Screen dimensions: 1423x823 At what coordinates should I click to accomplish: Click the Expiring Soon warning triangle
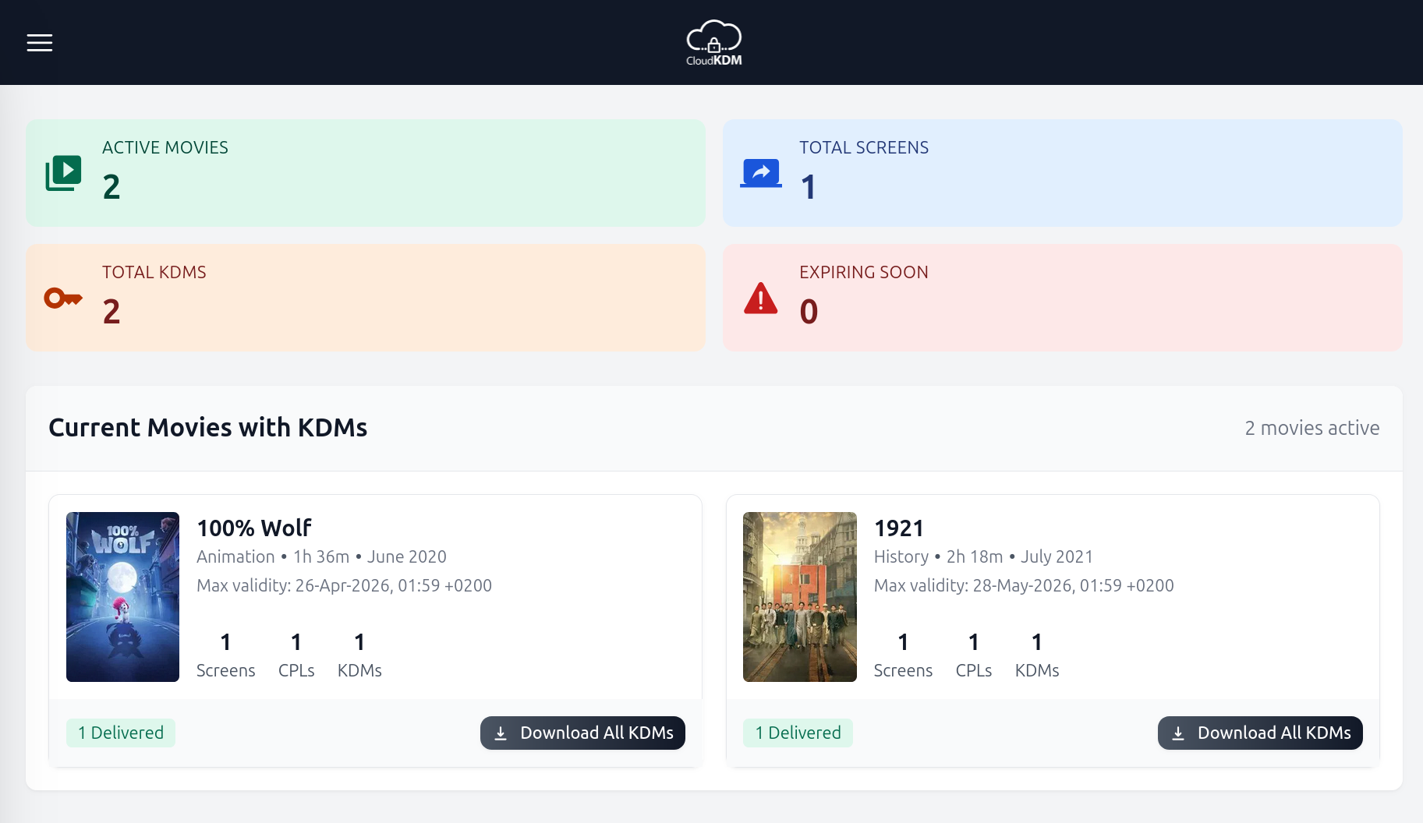pos(760,298)
